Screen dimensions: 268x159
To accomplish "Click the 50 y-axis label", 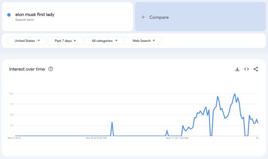I will [12, 115].
